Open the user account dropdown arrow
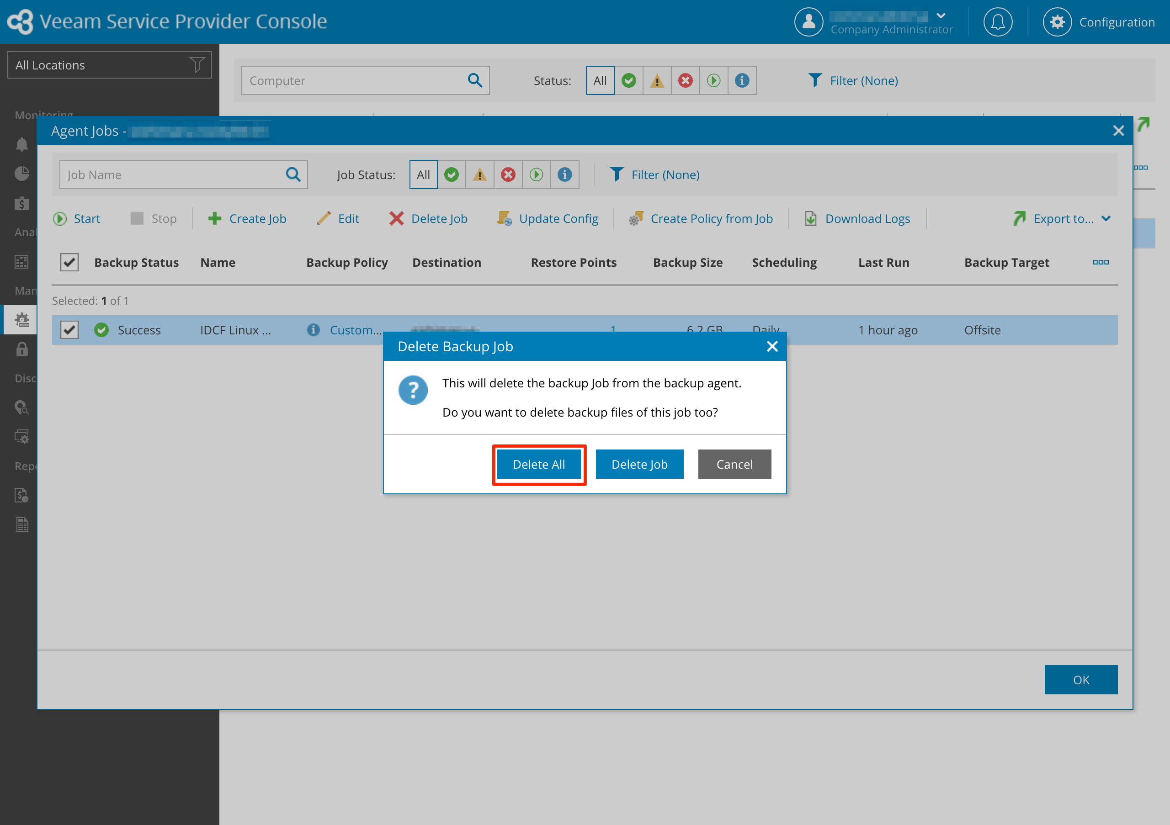The height and width of the screenshot is (825, 1170). (941, 16)
